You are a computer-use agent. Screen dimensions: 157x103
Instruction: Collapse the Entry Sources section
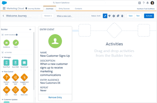click(3, 35)
